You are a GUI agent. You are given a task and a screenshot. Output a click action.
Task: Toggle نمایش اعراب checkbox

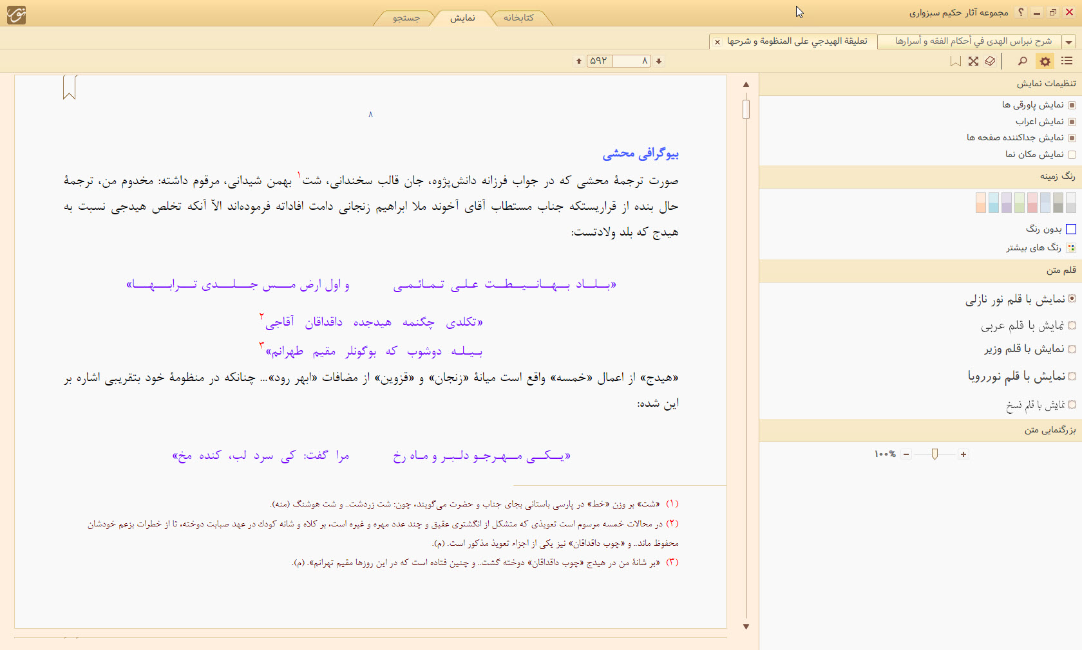[1072, 122]
